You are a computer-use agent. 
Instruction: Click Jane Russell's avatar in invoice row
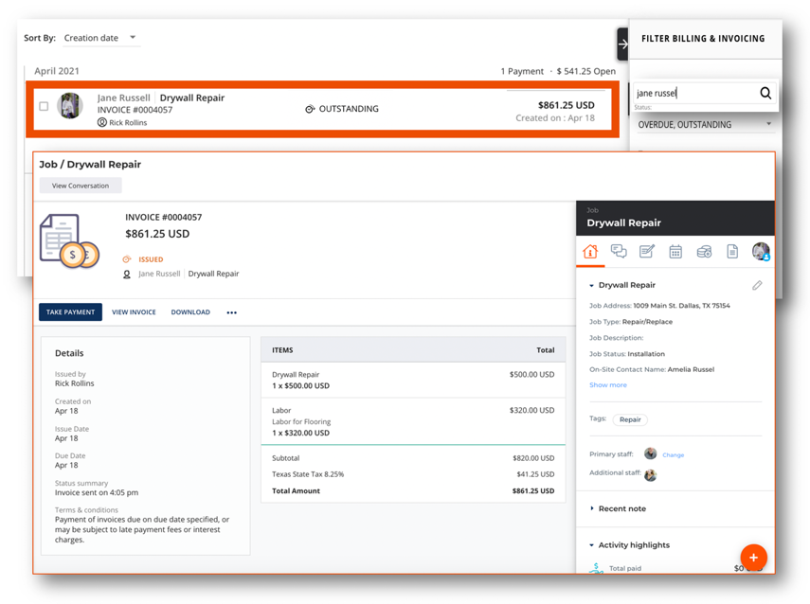[x=69, y=106]
